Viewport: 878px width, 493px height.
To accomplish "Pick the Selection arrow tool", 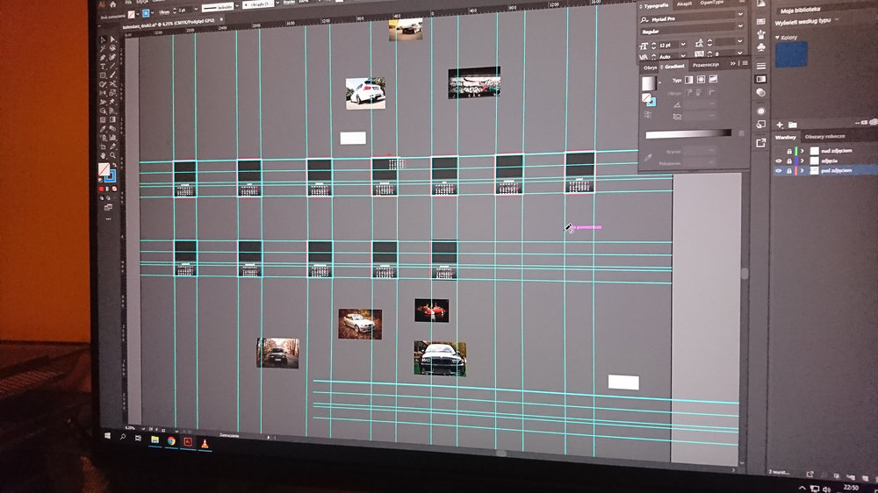I will (x=102, y=39).
